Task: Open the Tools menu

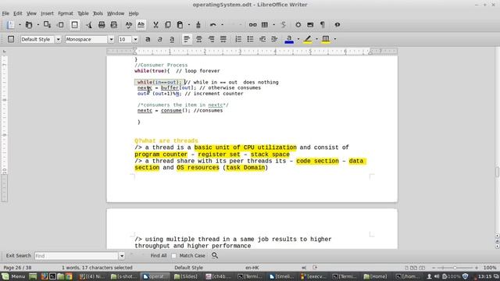Action: (x=98, y=13)
